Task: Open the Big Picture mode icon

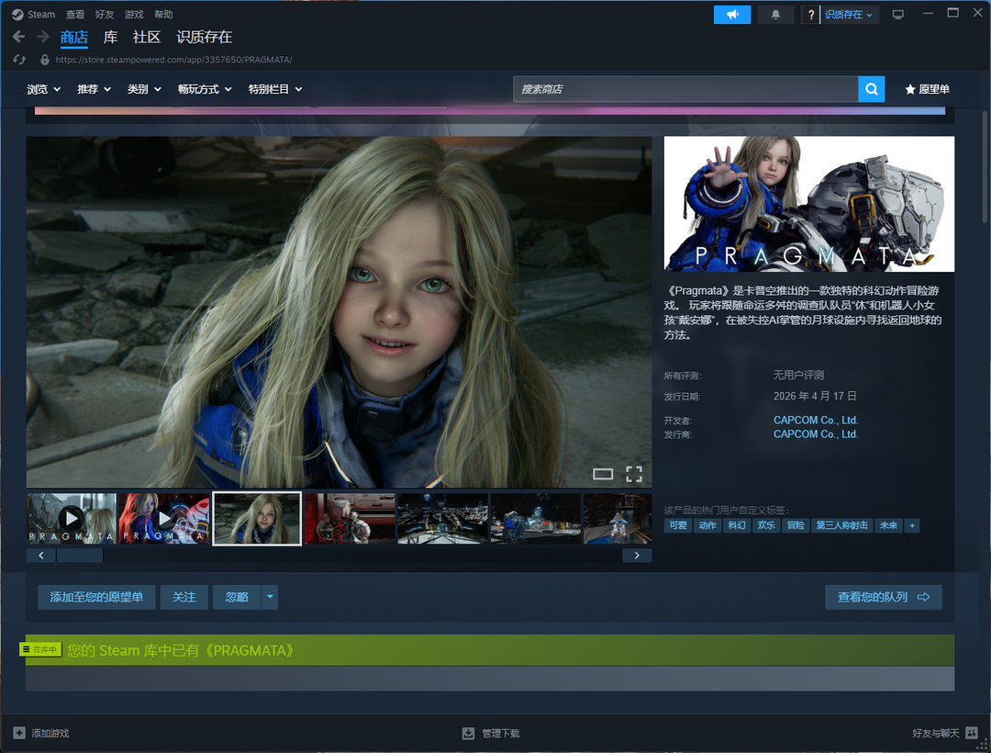Action: coord(897,15)
